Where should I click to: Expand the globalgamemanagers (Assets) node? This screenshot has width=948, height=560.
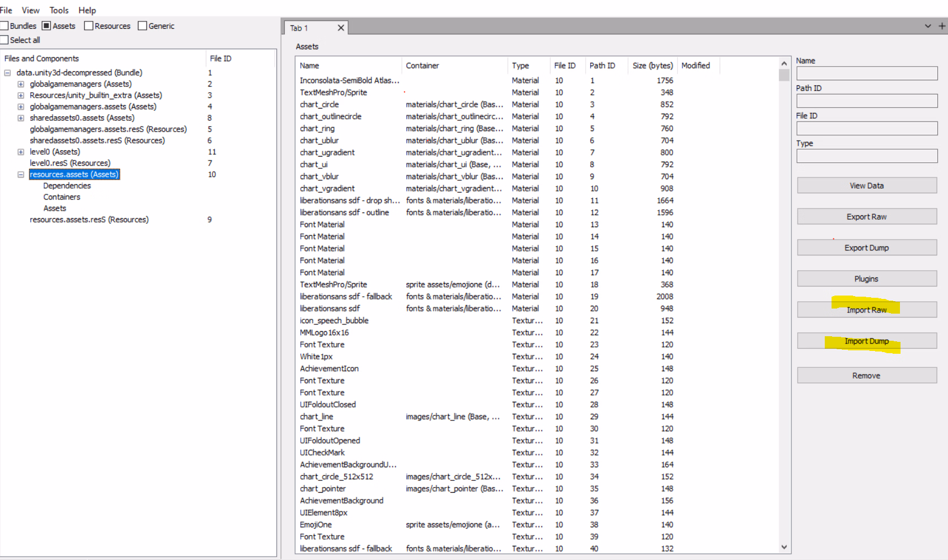tap(21, 84)
